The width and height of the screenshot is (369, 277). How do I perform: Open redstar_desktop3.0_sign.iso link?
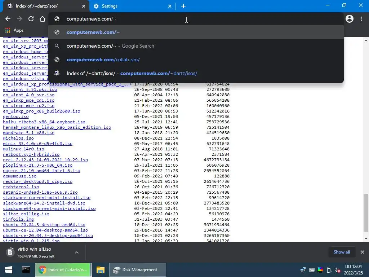[x=37, y=182]
